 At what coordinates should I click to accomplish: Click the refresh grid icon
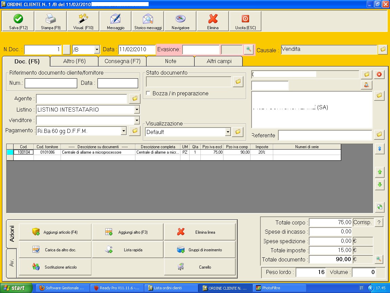(380, 207)
